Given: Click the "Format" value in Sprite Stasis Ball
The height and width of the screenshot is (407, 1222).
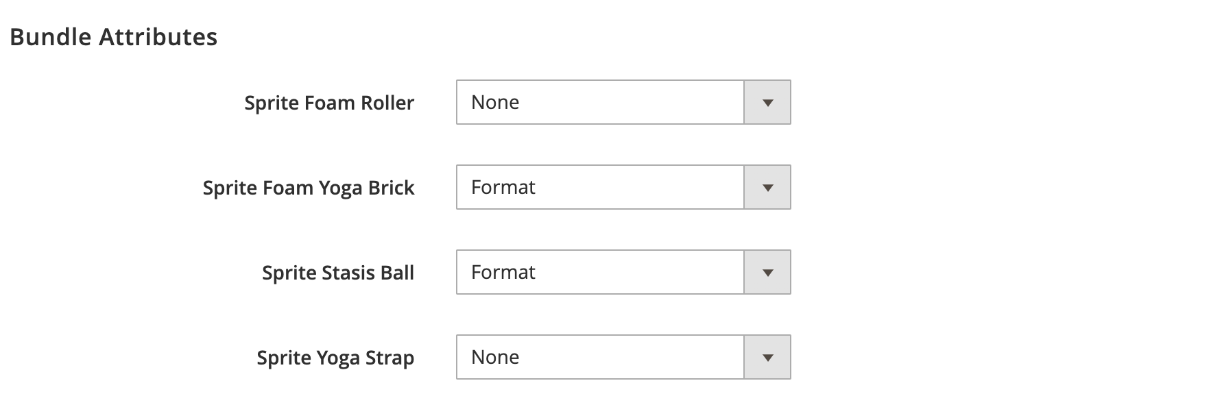Looking at the screenshot, I should (x=503, y=273).
